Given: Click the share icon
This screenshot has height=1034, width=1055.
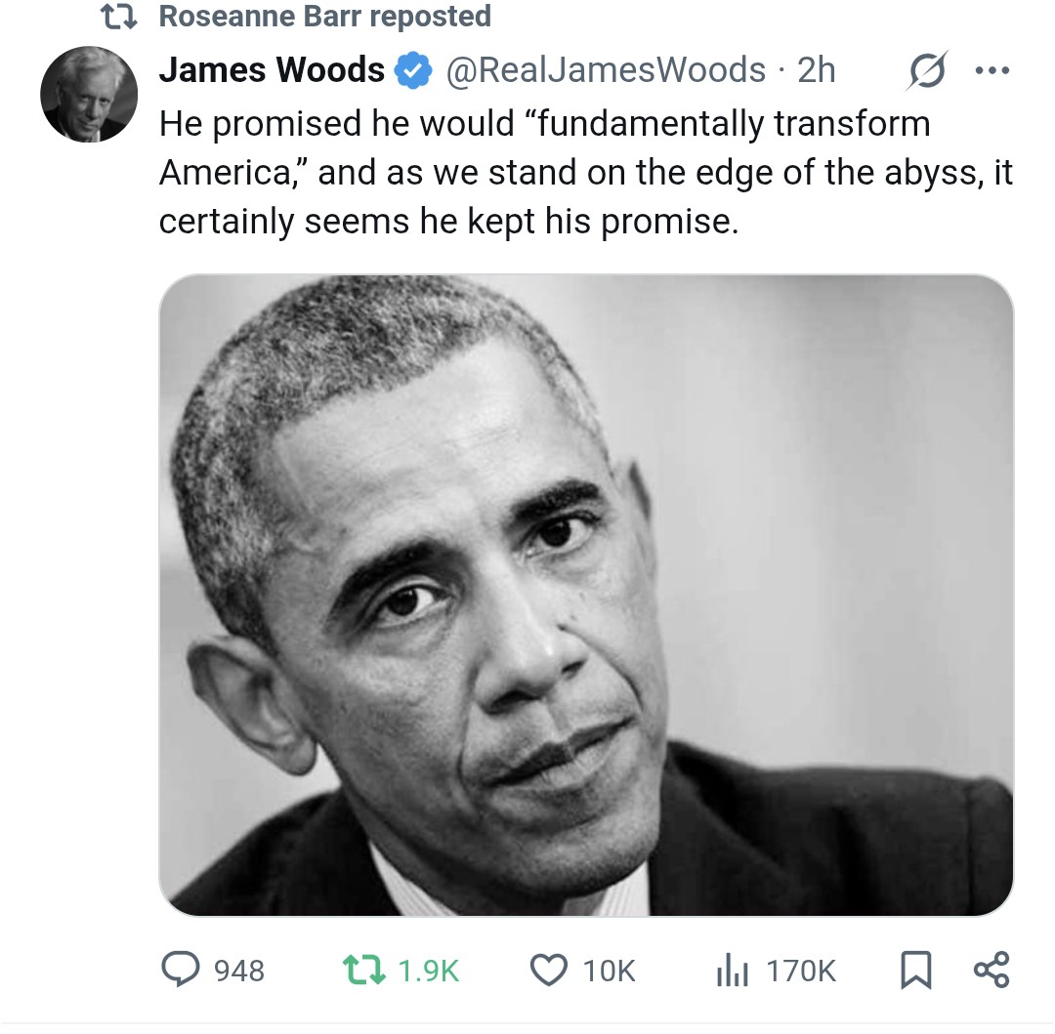Looking at the screenshot, I should [x=992, y=970].
